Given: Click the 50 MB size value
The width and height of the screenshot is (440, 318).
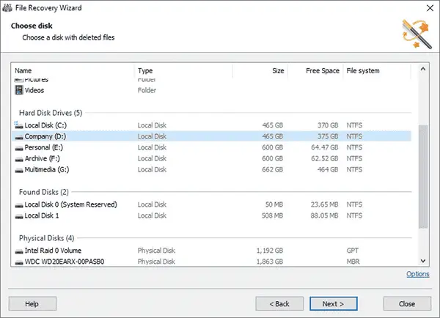Looking at the screenshot, I should click(274, 204).
